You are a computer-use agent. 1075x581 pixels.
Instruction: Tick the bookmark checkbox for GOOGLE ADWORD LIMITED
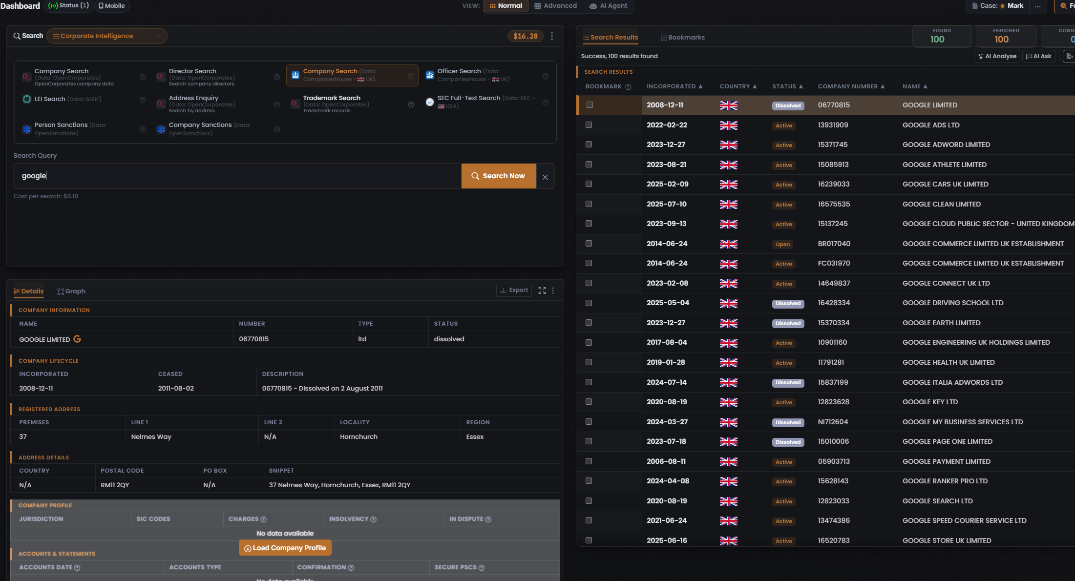(589, 145)
